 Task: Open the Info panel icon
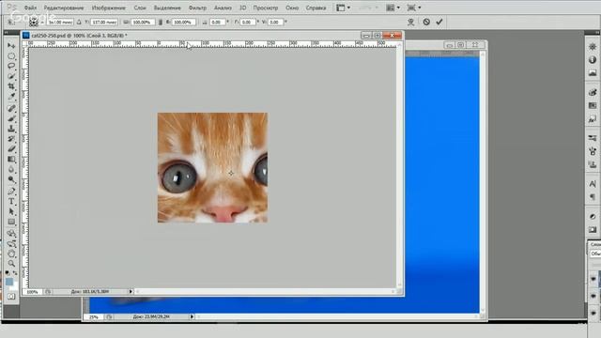[593, 60]
